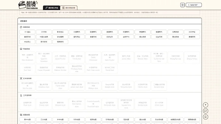The height and width of the screenshot is (124, 221).
Task: Click the composition frame section icon
Action: pyautogui.click(x=21, y=115)
